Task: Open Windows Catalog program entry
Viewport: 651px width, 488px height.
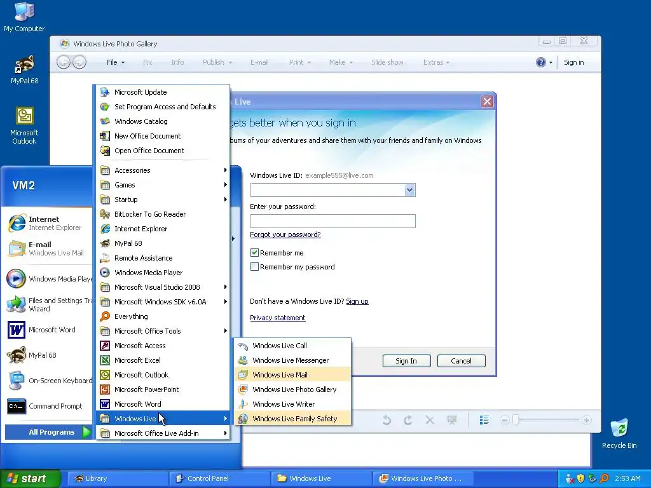Action: (163, 121)
